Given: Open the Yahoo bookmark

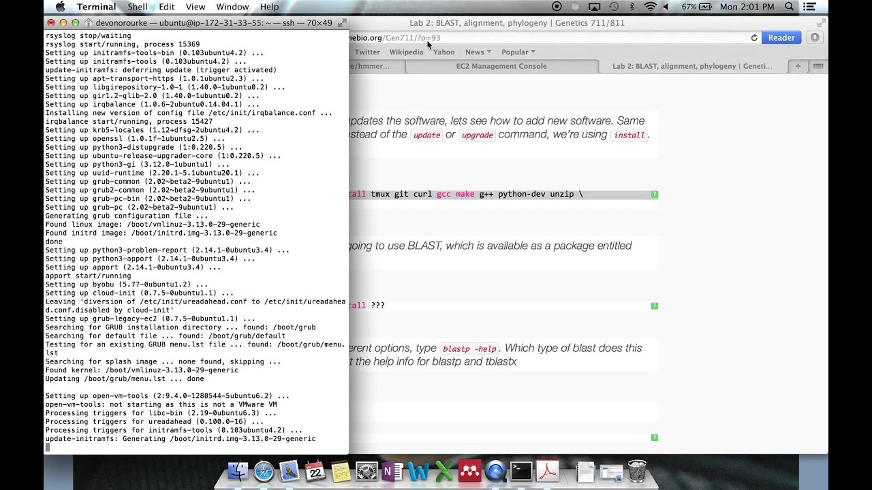Looking at the screenshot, I should click(x=443, y=52).
